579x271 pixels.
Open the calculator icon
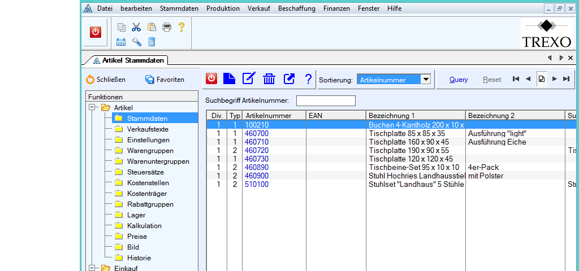pyautogui.click(x=152, y=42)
